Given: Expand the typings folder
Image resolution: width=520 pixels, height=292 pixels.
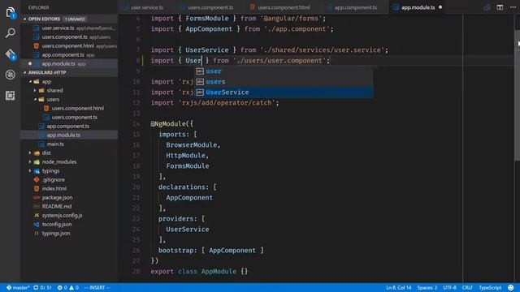Looking at the screenshot, I should click(30, 171).
